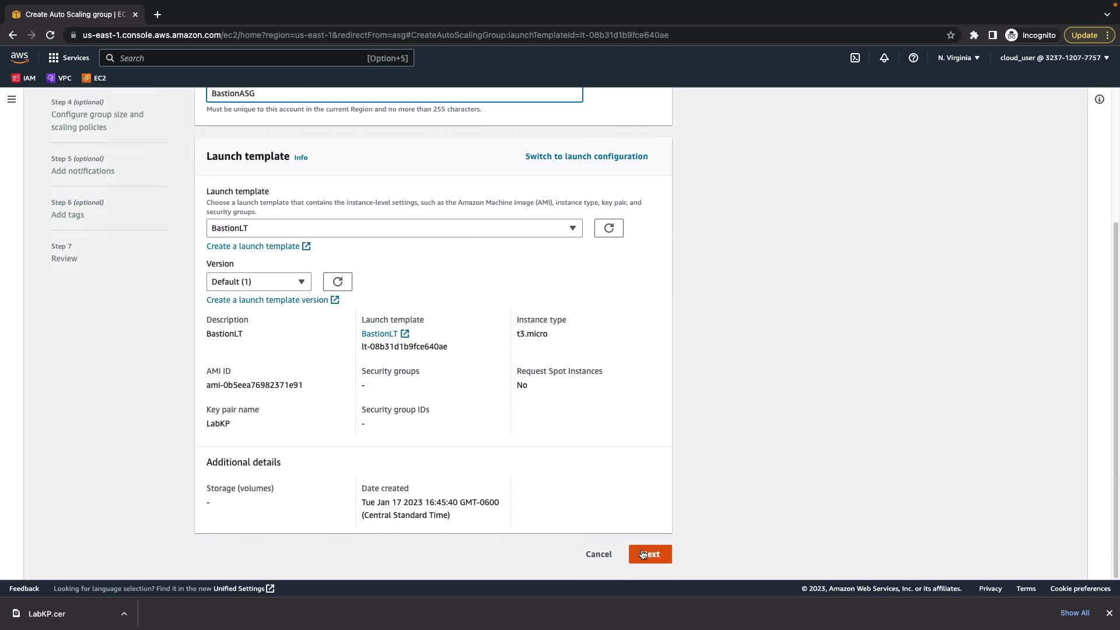Screen dimensions: 1120x630
Task: Click Switch to launch configuration link
Action: 586,156
